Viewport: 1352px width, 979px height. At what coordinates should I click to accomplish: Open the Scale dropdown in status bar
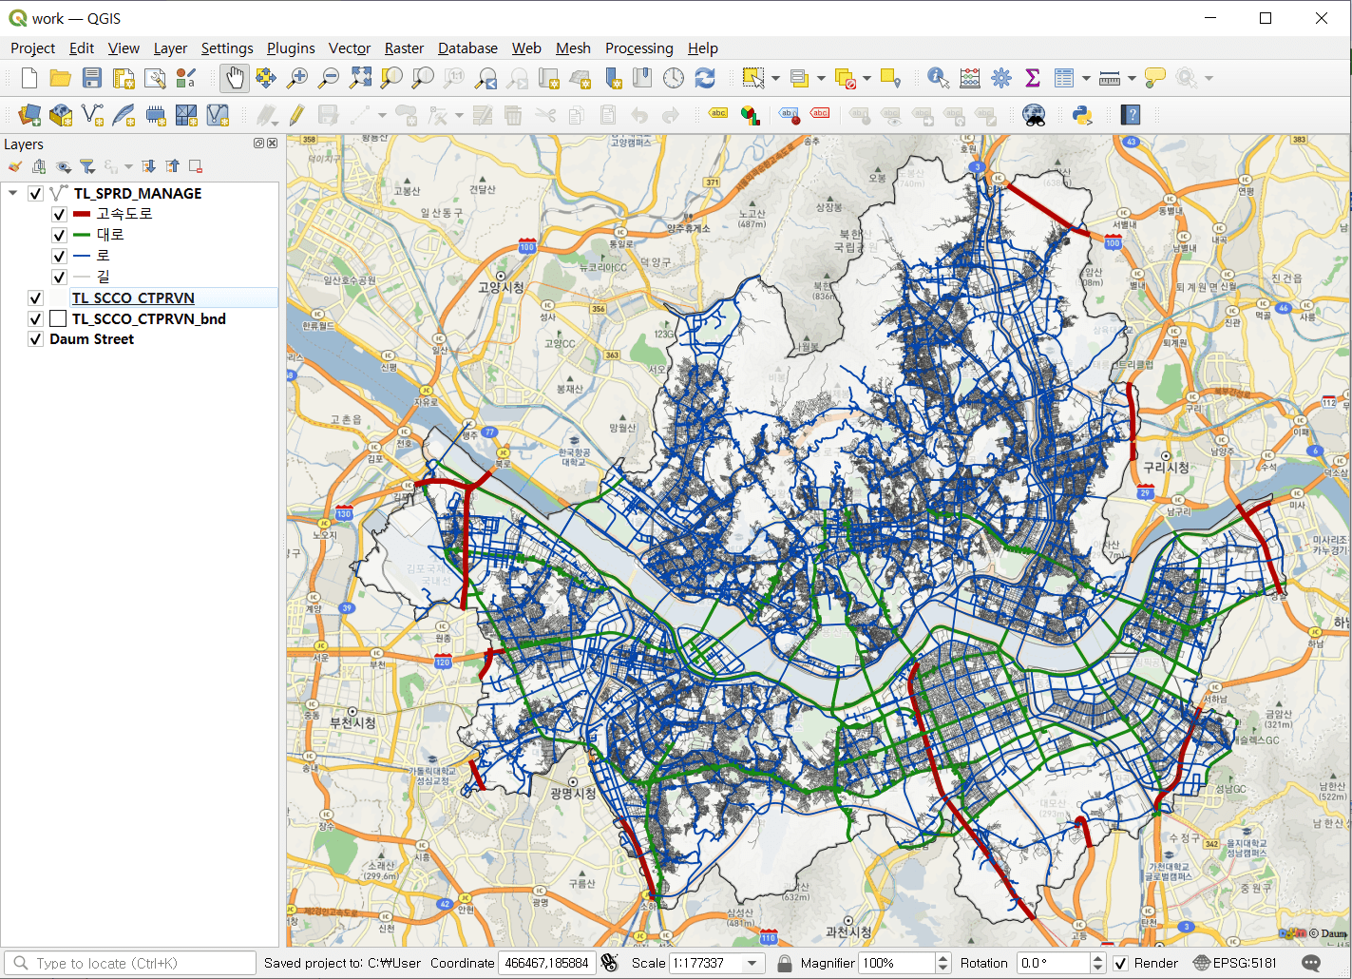pos(752,963)
